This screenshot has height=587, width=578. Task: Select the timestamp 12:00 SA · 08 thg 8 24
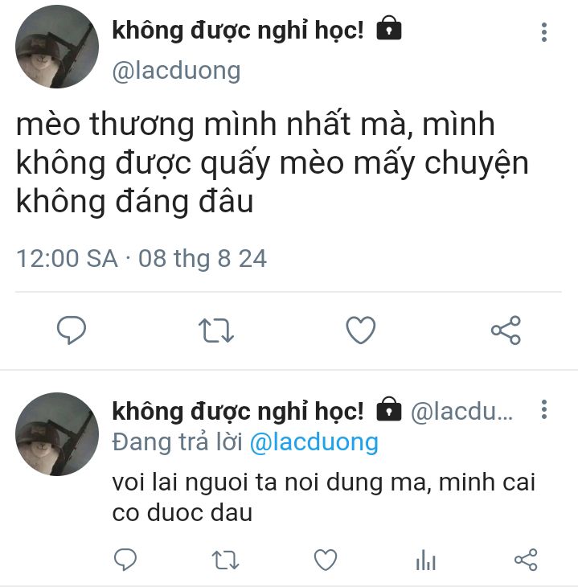point(141,258)
